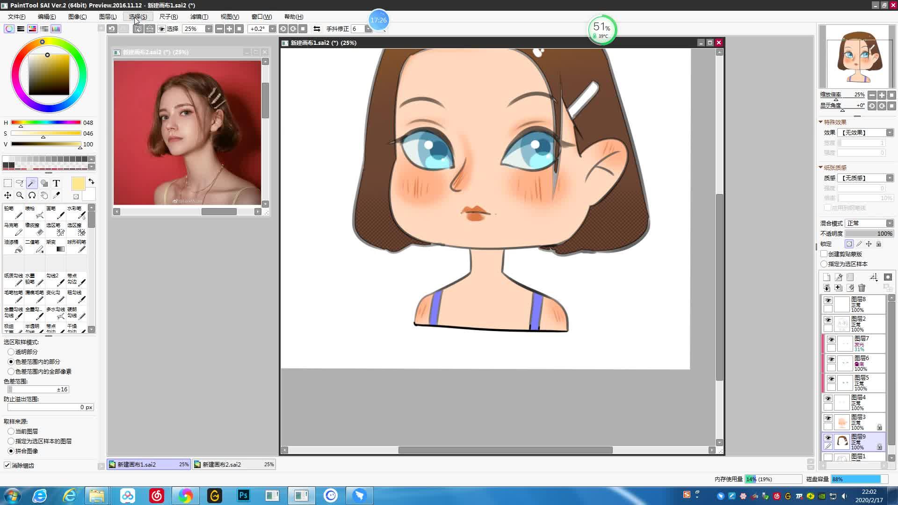Select the 油漆桶 paint bucket tool
The width and height of the screenshot is (898, 505).
14,246
